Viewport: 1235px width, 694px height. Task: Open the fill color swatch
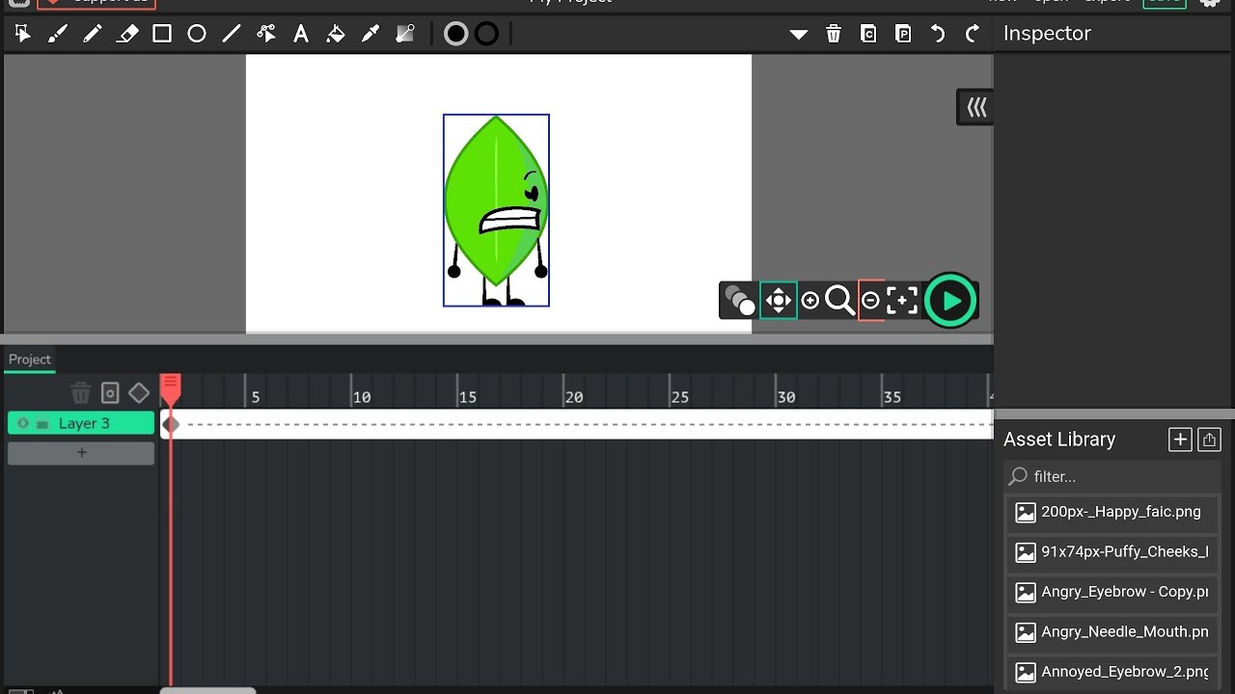click(456, 35)
